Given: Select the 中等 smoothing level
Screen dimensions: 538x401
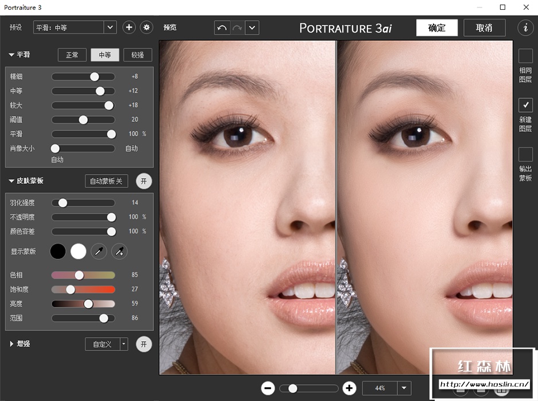Looking at the screenshot, I should click(104, 55).
